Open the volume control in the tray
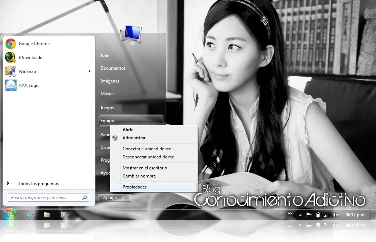The image size is (376, 242). [x=335, y=215]
